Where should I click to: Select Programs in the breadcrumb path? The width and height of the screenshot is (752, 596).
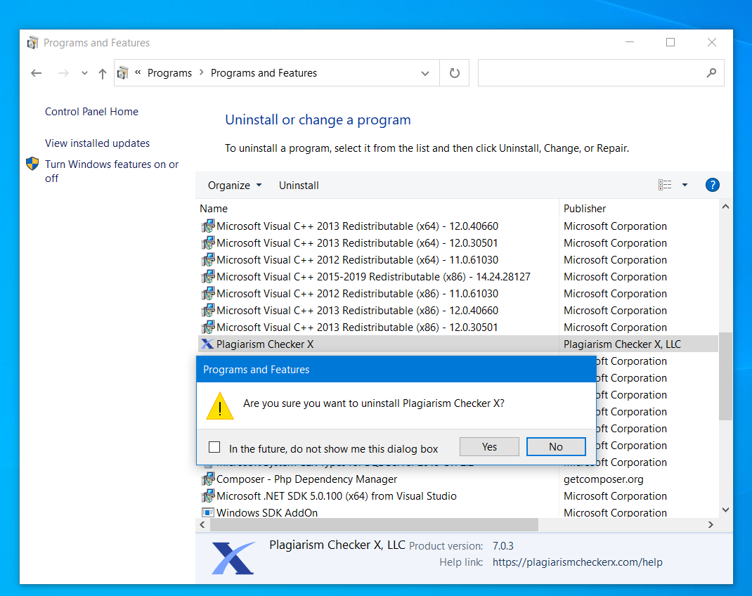[169, 72]
